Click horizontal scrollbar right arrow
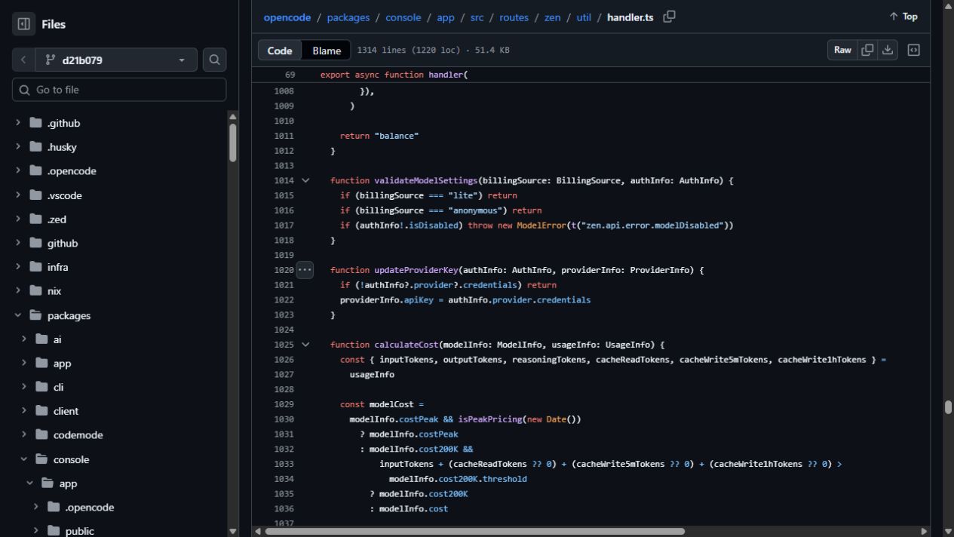The width and height of the screenshot is (954, 537). 924,531
